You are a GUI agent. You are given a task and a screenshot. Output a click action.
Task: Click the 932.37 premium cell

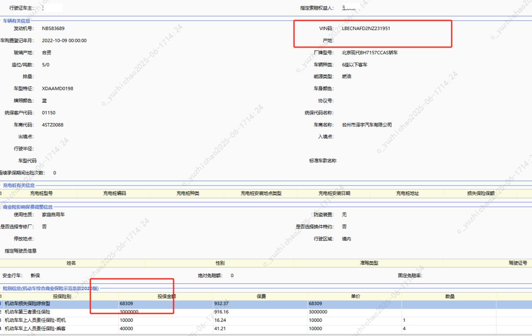[x=222, y=304]
